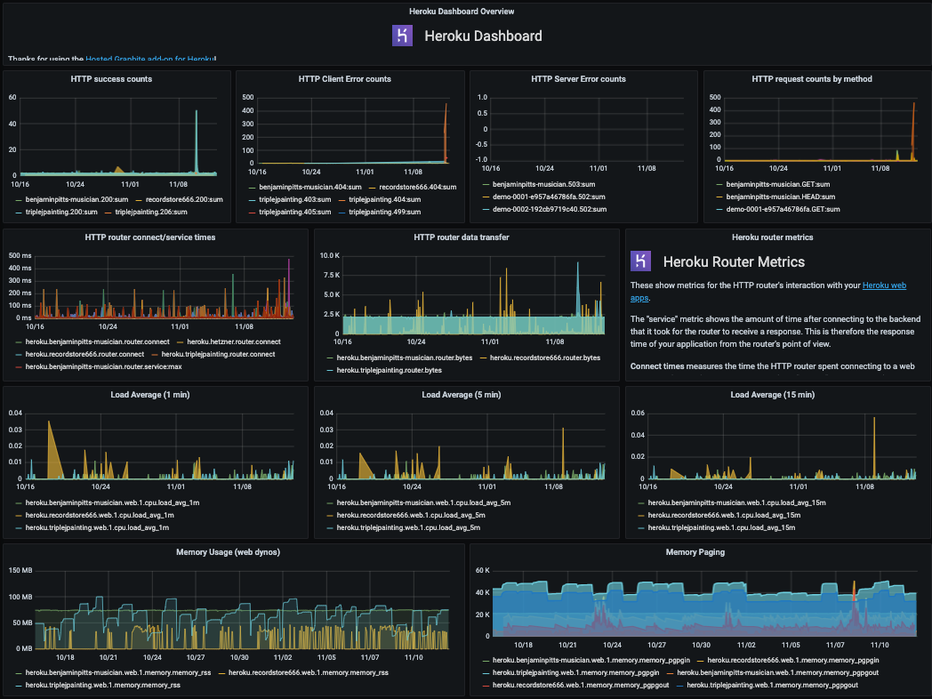
Task: Toggle the triplejpainting.200:sum legend series
Action: pyautogui.click(x=61, y=213)
